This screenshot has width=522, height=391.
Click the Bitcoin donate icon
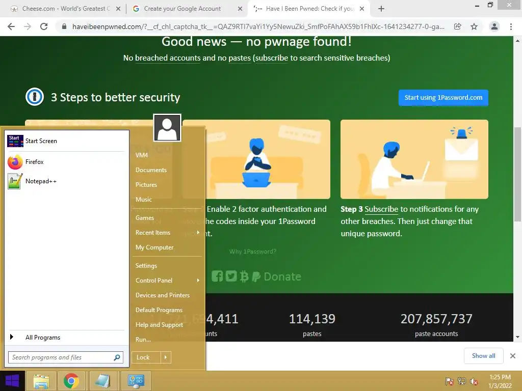244,276
